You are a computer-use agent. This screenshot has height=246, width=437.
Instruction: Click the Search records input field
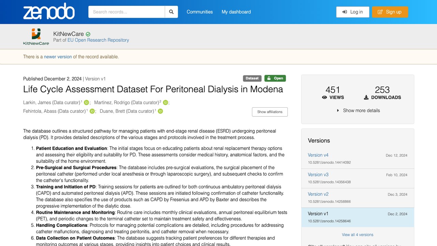coord(127,12)
